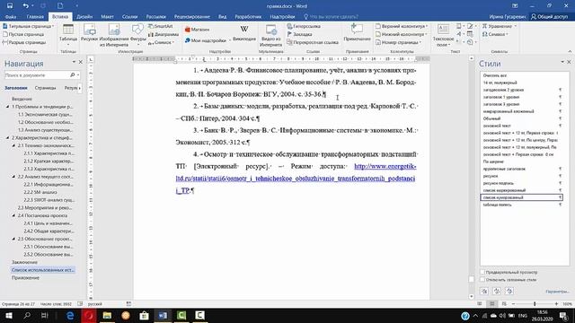This screenshot has width=575, height=323.
Task: Click Изображения из Интернета icon
Action: tap(114, 35)
